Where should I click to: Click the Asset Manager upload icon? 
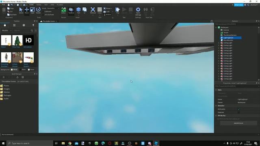[17, 77]
